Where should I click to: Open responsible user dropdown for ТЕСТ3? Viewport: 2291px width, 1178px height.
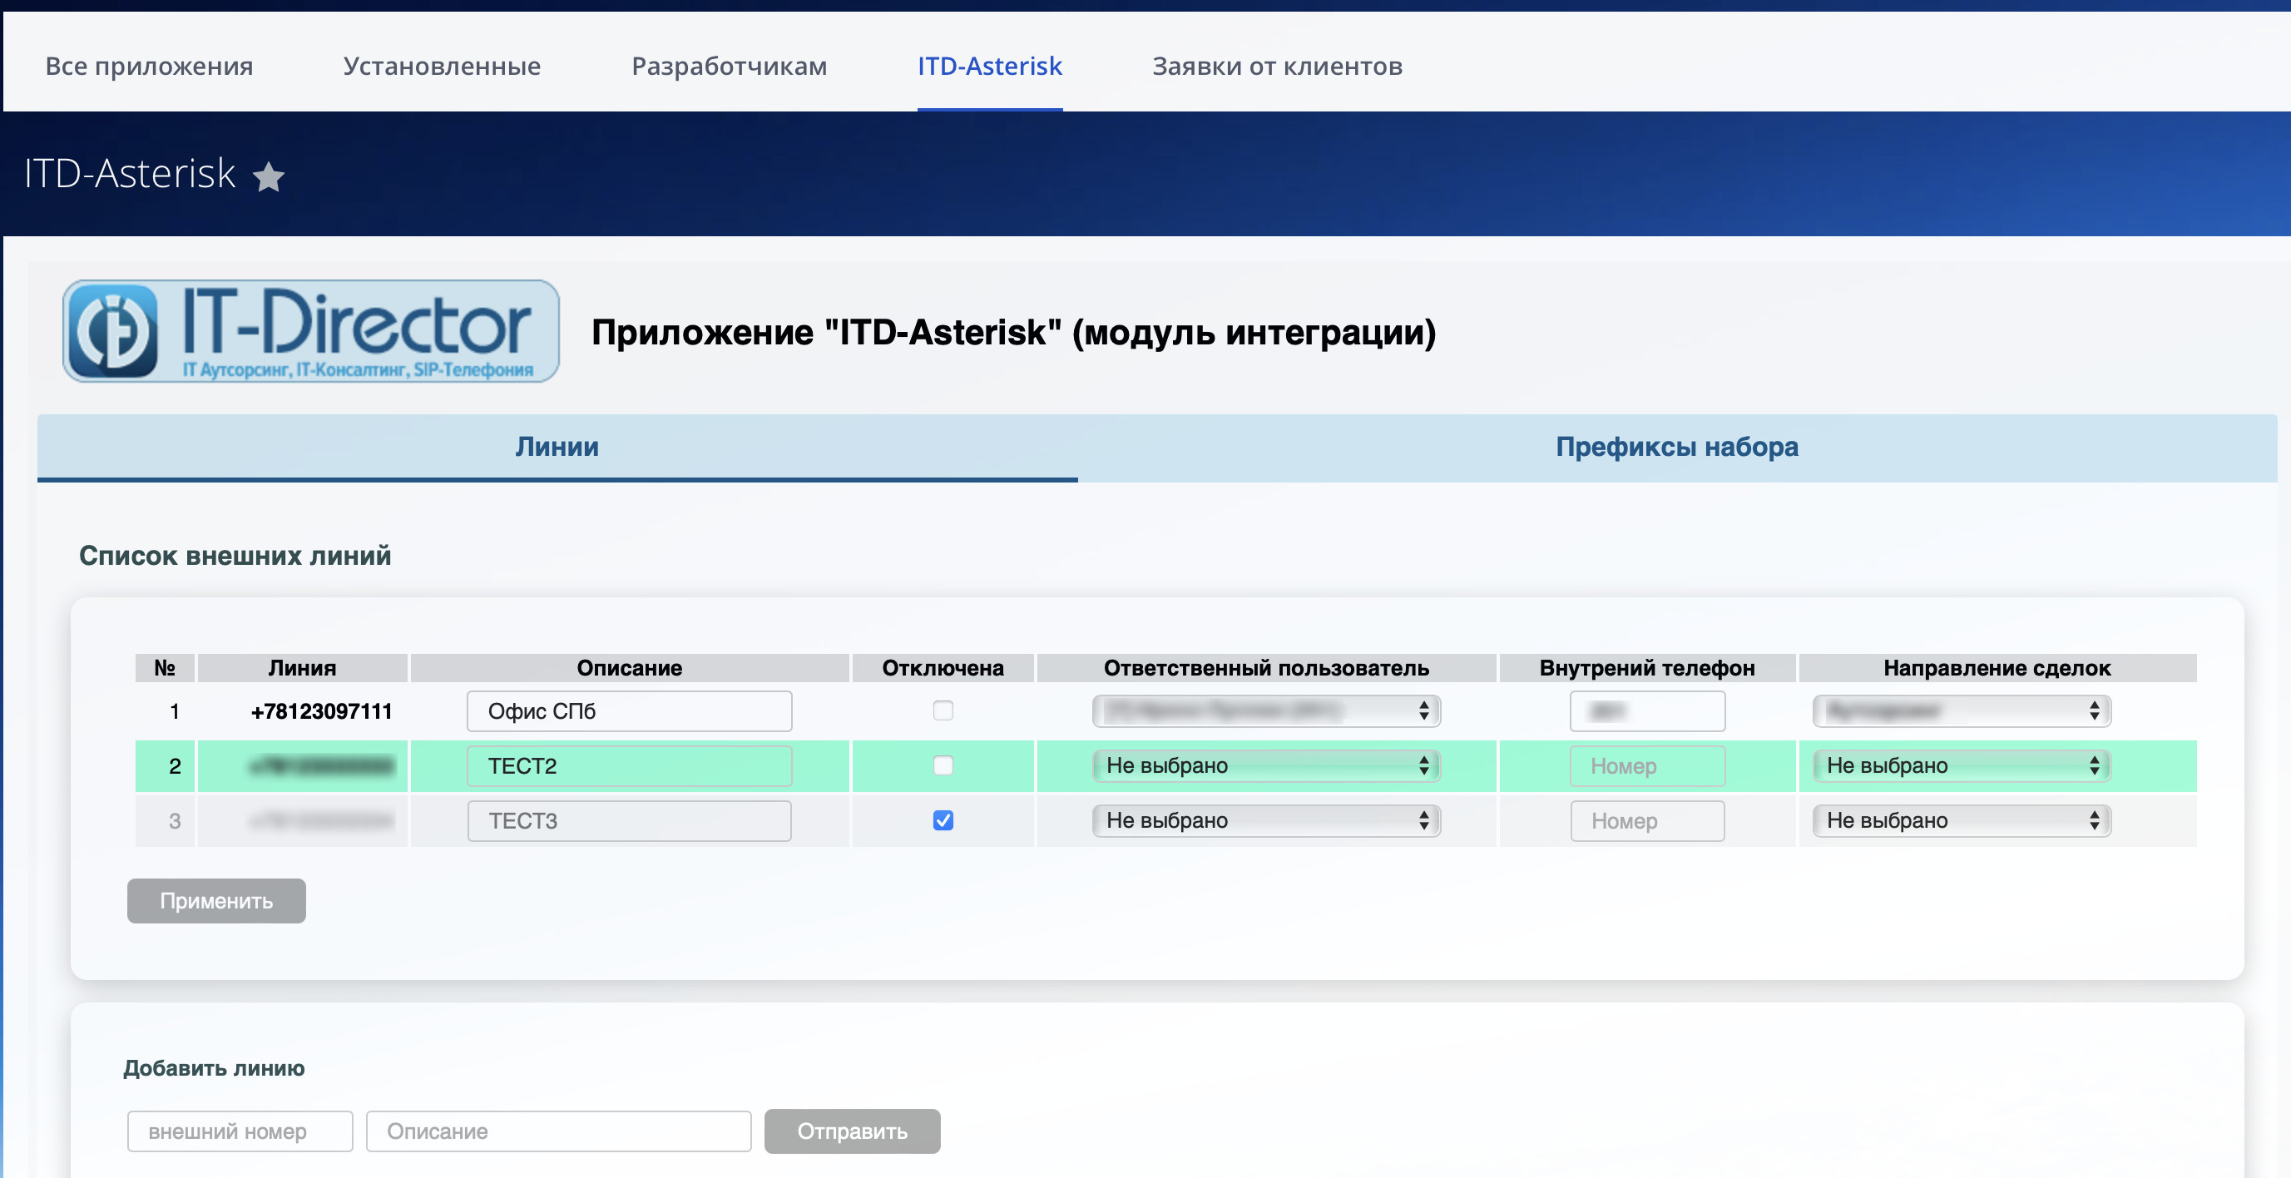pyautogui.click(x=1265, y=819)
